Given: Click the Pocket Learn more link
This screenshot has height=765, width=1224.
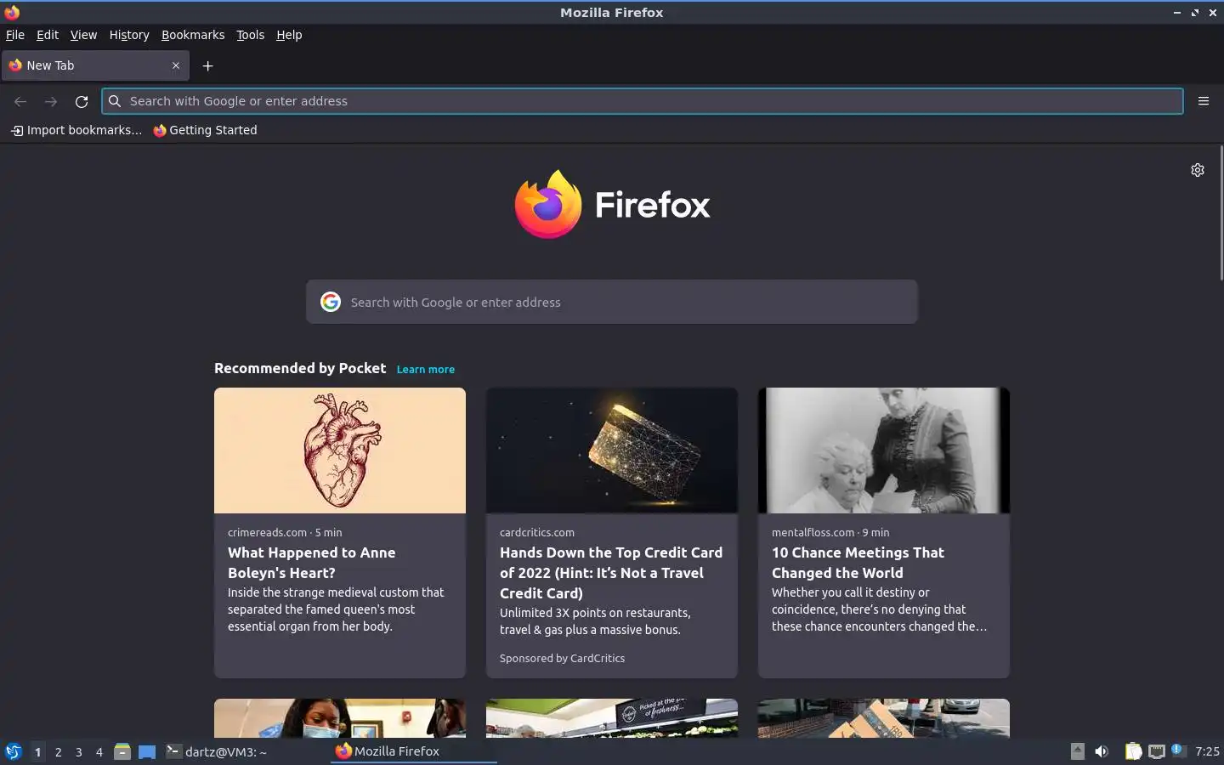Looking at the screenshot, I should pyautogui.click(x=425, y=370).
